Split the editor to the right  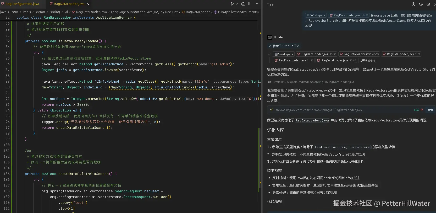[250, 4]
